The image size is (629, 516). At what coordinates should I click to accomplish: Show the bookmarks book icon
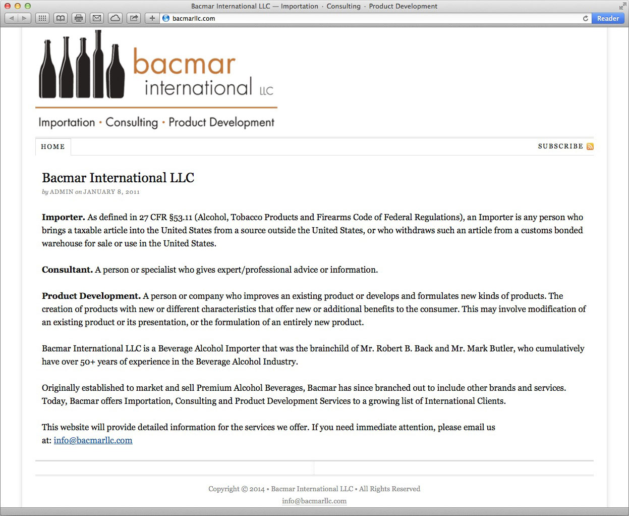point(61,18)
